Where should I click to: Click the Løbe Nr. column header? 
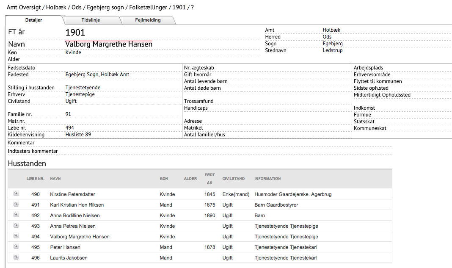36,179
